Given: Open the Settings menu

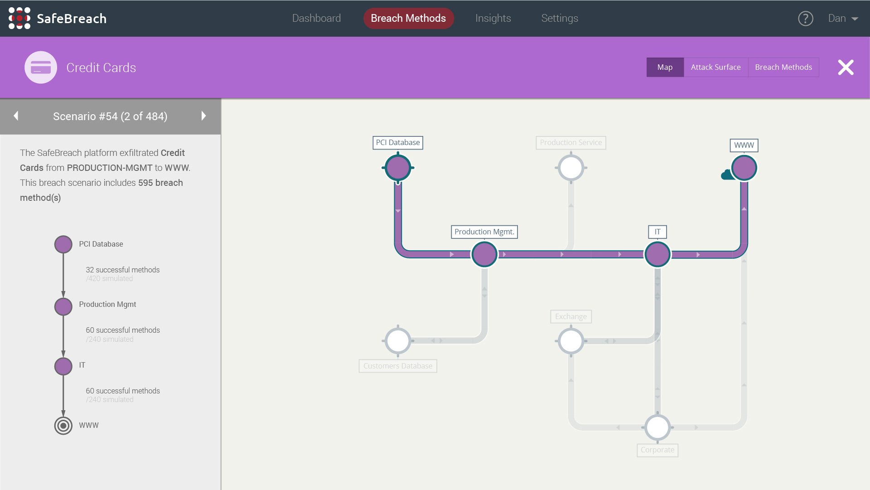Looking at the screenshot, I should pos(560,18).
